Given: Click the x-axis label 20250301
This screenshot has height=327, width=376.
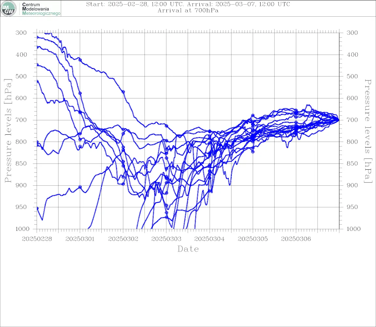Looking at the screenshot, I should [x=80, y=239].
